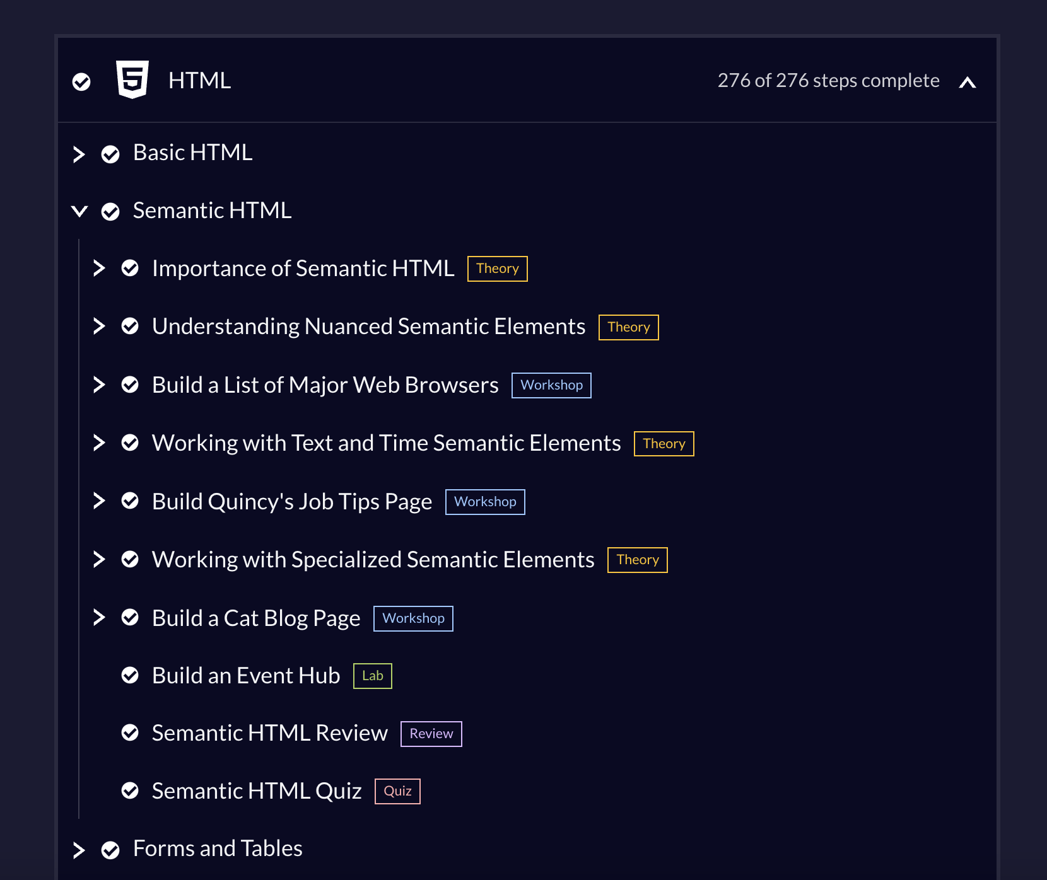Expand Build a Cat Blog Page workshop
Image resolution: width=1047 pixels, height=880 pixels.
click(x=99, y=617)
